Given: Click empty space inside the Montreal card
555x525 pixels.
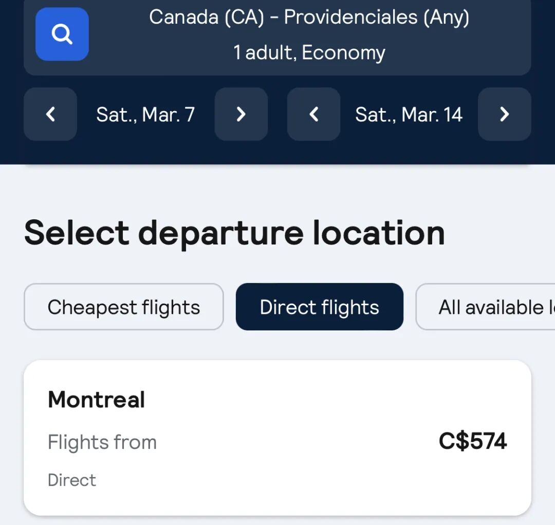Looking at the screenshot, I should 308,479.
